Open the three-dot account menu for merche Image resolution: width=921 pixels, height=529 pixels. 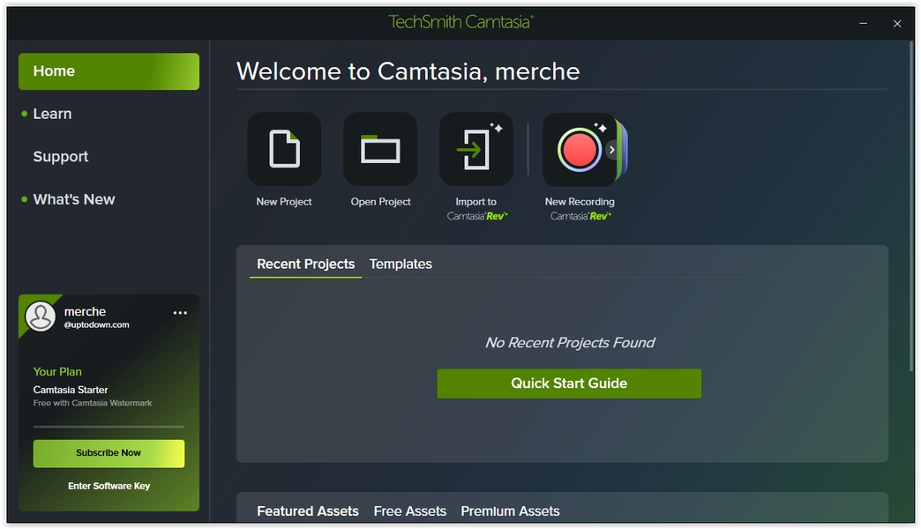click(180, 313)
